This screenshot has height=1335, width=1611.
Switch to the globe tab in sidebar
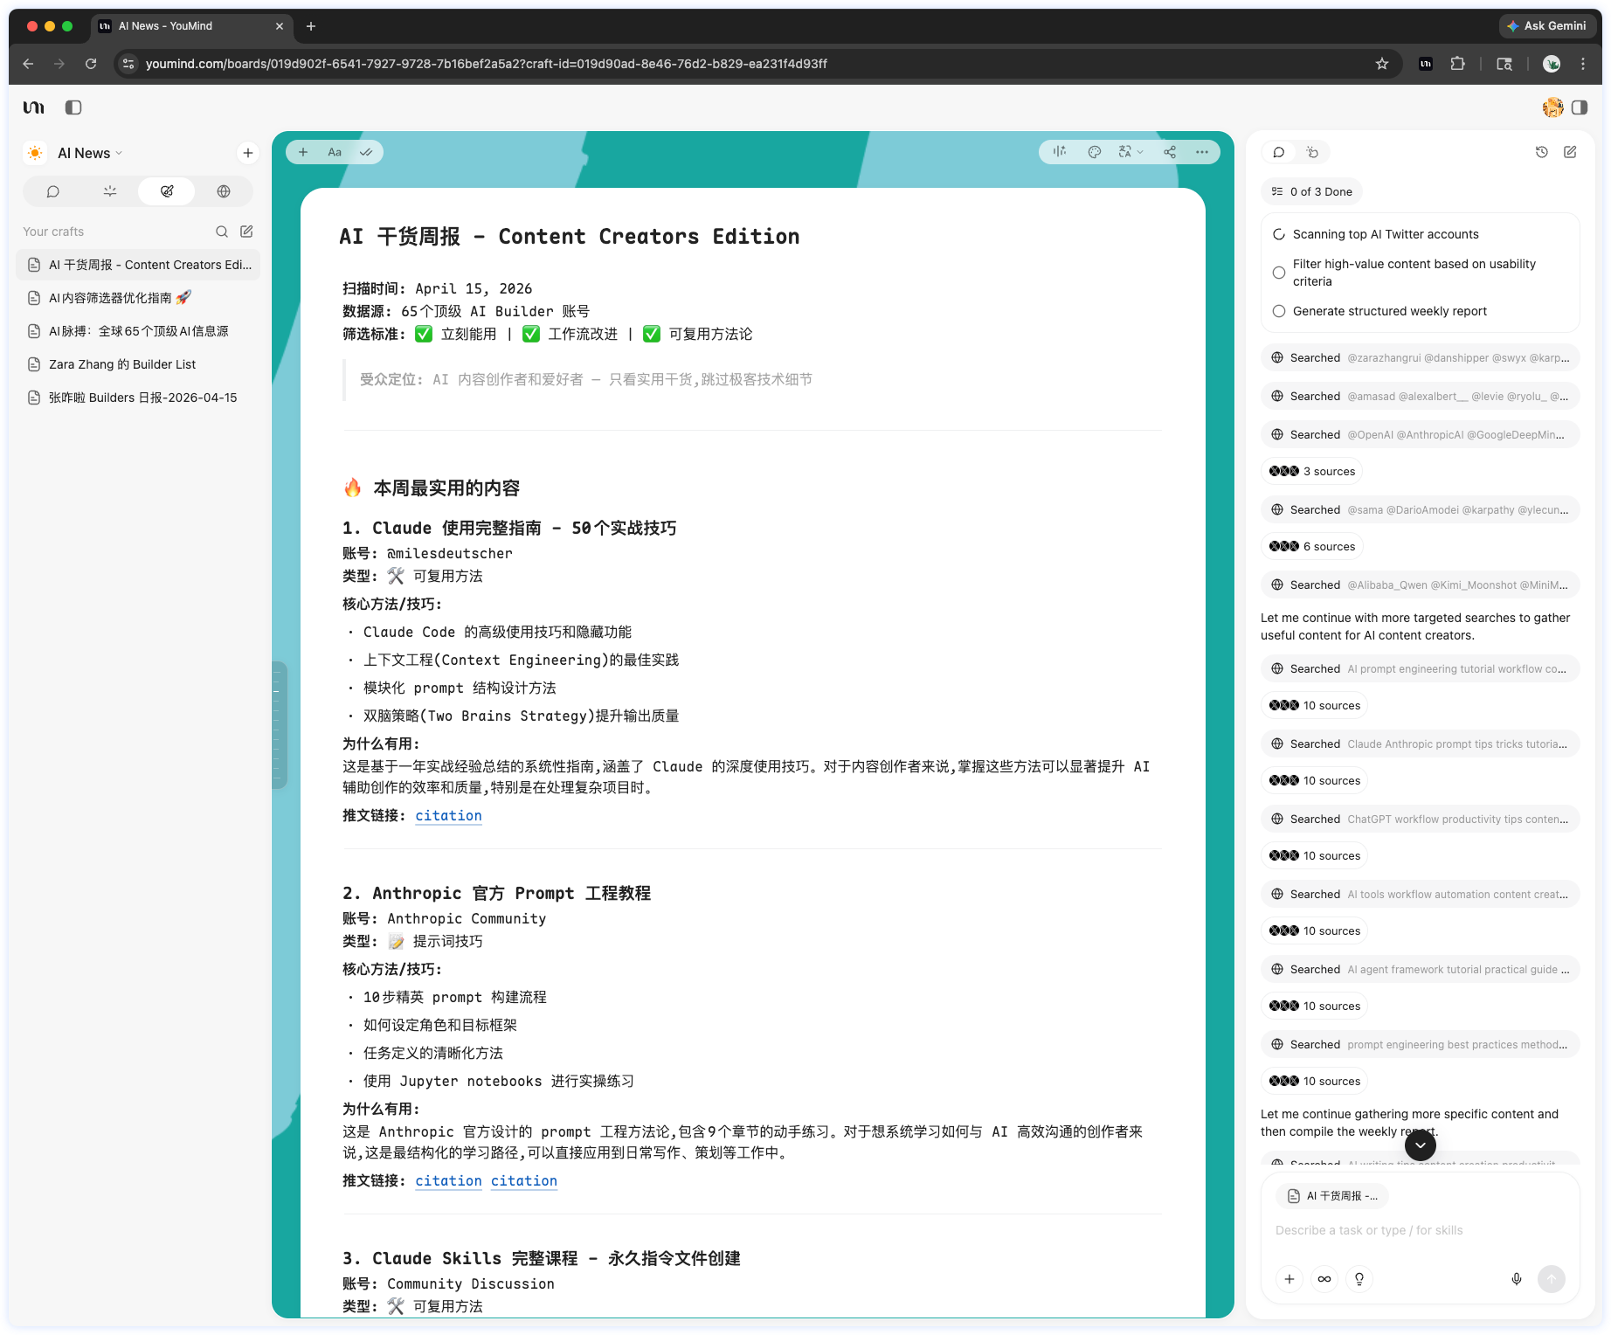click(224, 191)
